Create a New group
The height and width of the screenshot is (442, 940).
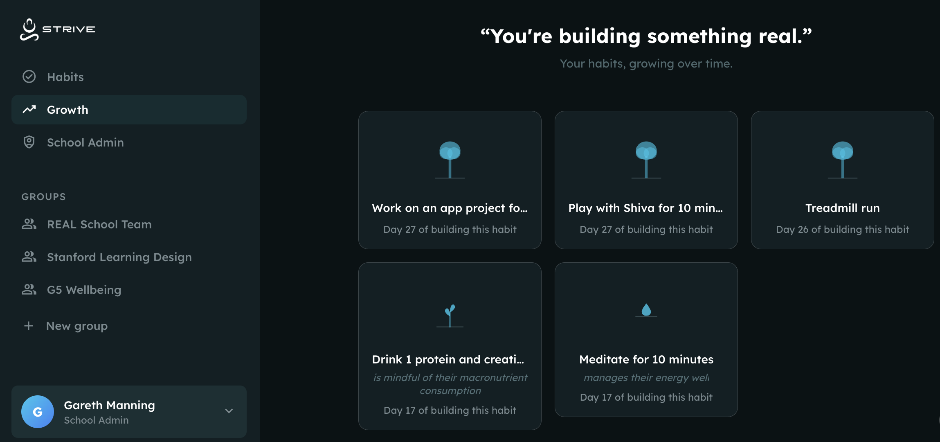coord(77,326)
